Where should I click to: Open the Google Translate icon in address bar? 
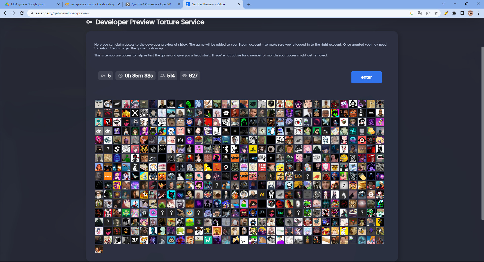pyautogui.click(x=420, y=13)
